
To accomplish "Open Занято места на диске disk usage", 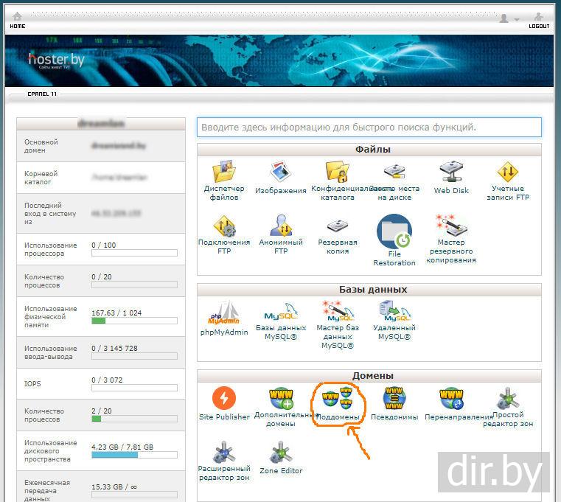I will coord(394,181).
